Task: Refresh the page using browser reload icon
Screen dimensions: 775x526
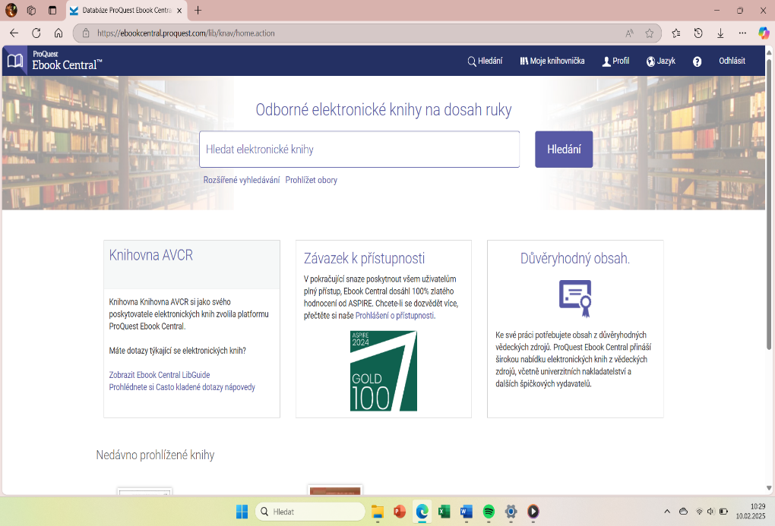Action: point(36,33)
